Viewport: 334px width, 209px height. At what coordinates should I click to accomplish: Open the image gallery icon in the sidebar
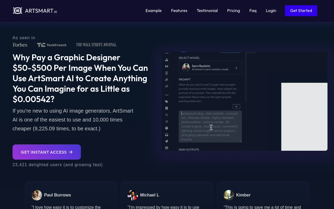pyautogui.click(x=166, y=66)
